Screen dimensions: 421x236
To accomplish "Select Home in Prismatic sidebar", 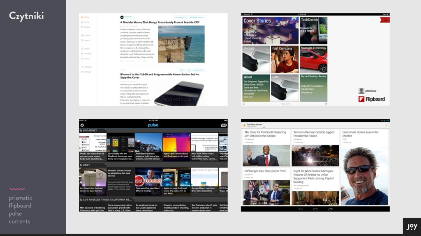I will [x=86, y=17].
